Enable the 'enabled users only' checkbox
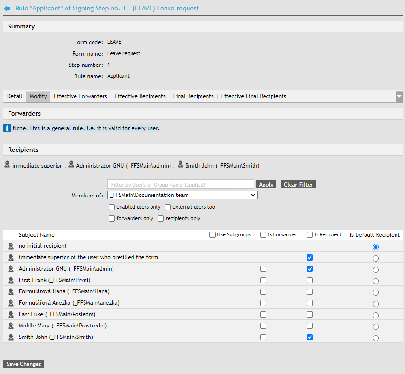405x374 pixels. 112,207
